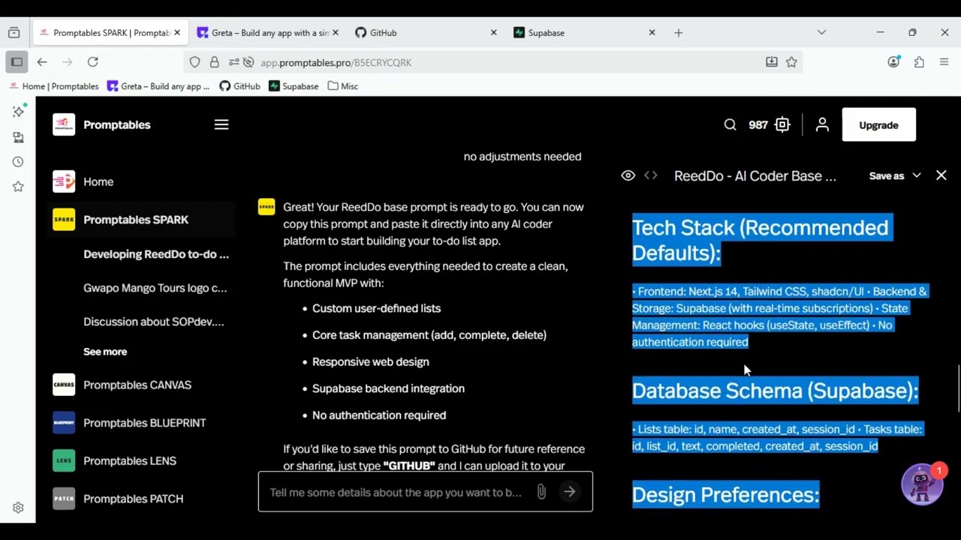The height and width of the screenshot is (540, 961).
Task: Open the Home sidebar item
Action: click(143, 181)
